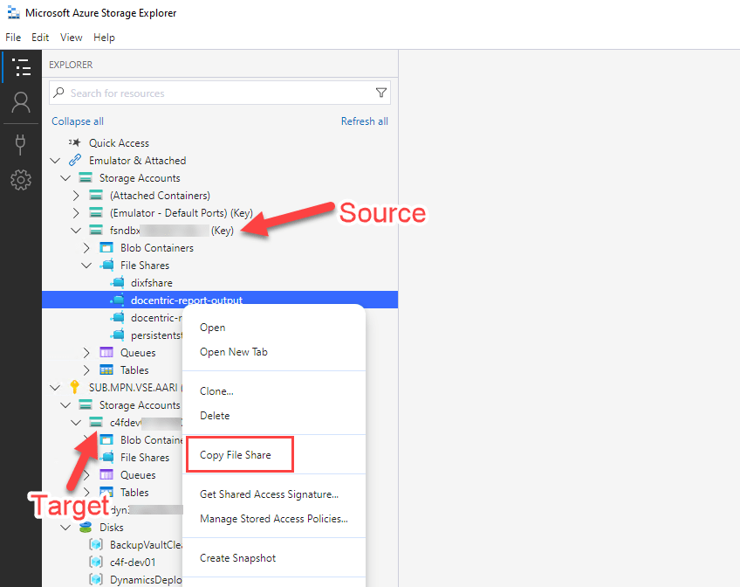Screen dimensions: 740x587
Task: Expand the Emulator - Default Ports node
Action: 76,213
